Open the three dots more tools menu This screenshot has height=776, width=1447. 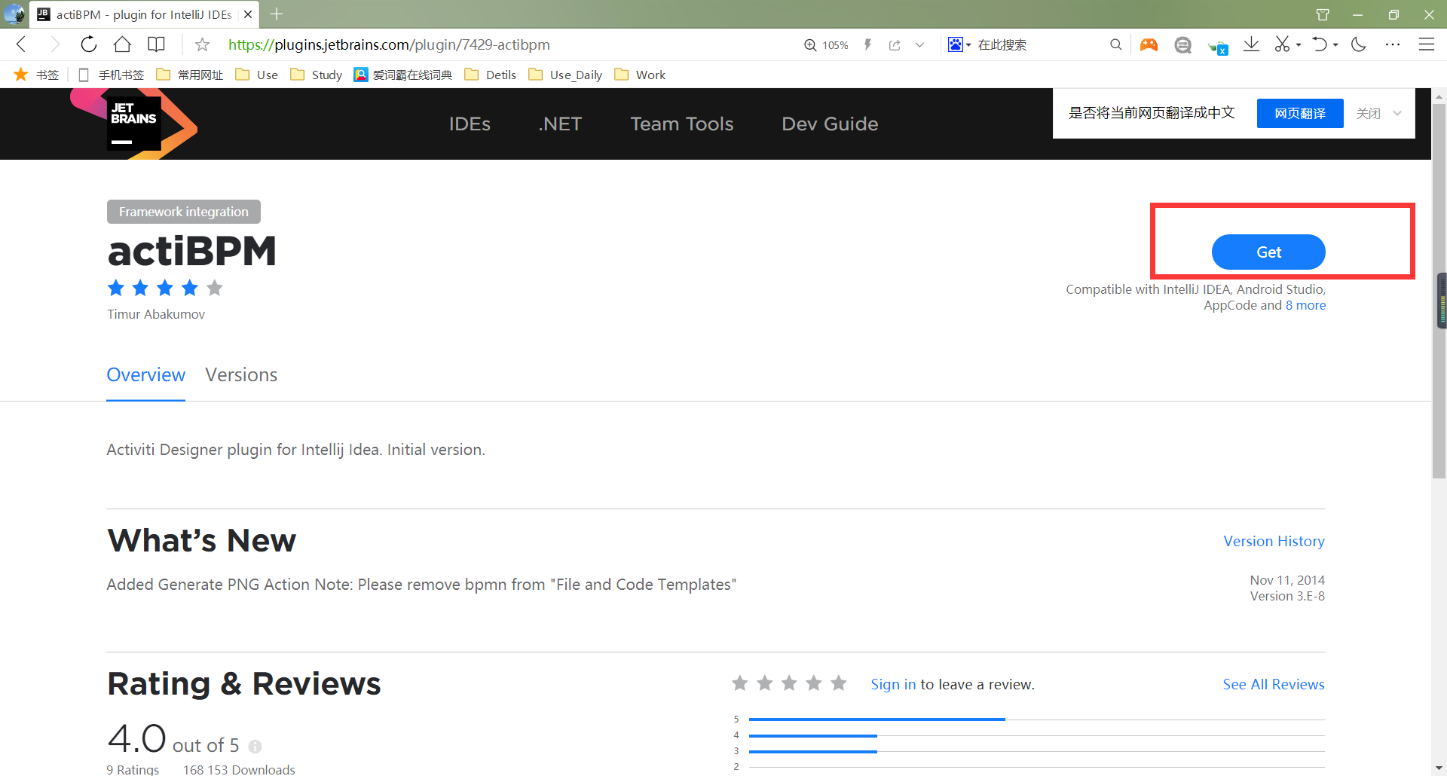pyautogui.click(x=1393, y=45)
